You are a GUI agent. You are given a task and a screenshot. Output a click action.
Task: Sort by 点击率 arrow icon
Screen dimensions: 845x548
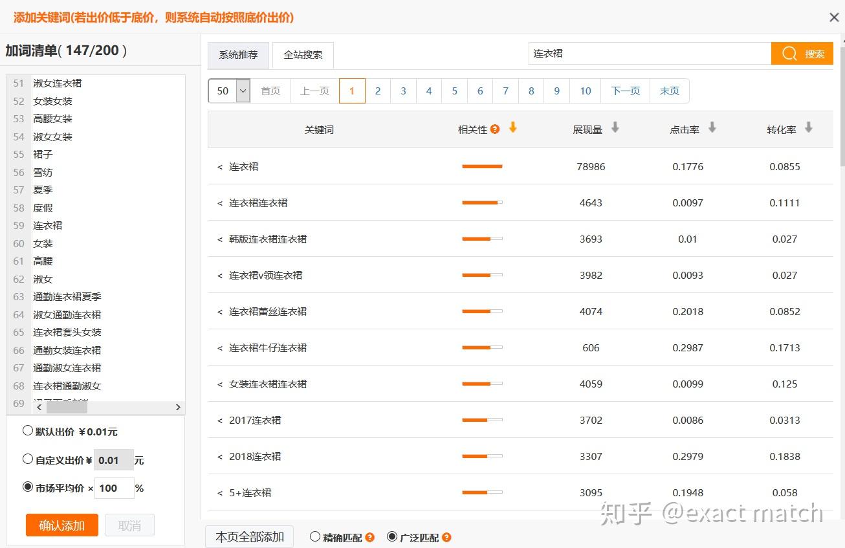tap(712, 128)
